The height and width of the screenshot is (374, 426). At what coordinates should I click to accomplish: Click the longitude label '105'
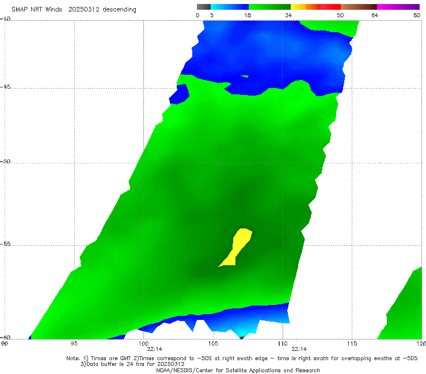pos(213,344)
